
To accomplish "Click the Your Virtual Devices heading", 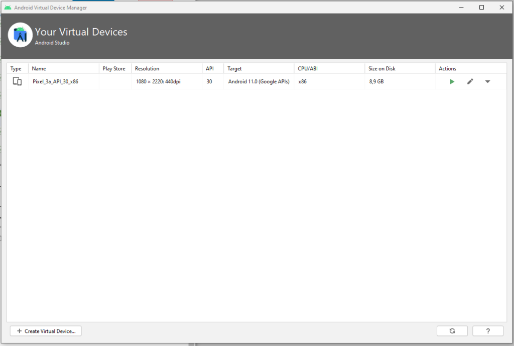I will pyautogui.click(x=81, y=32).
